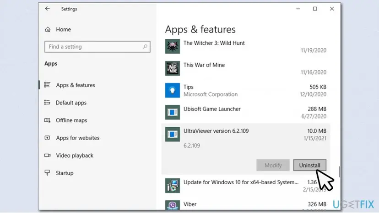Viewport: 379px width, 213px height.
Task: Click the 6/27/2020 install date
Action: (x=314, y=116)
